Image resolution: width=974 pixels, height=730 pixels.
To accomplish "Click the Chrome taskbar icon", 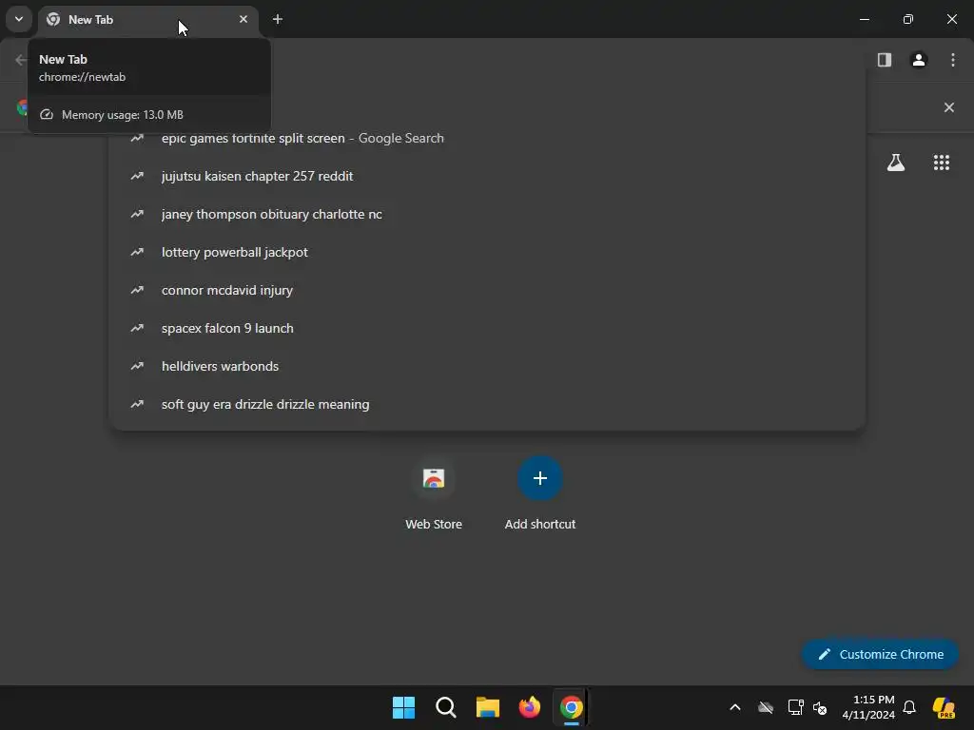I will (x=571, y=707).
